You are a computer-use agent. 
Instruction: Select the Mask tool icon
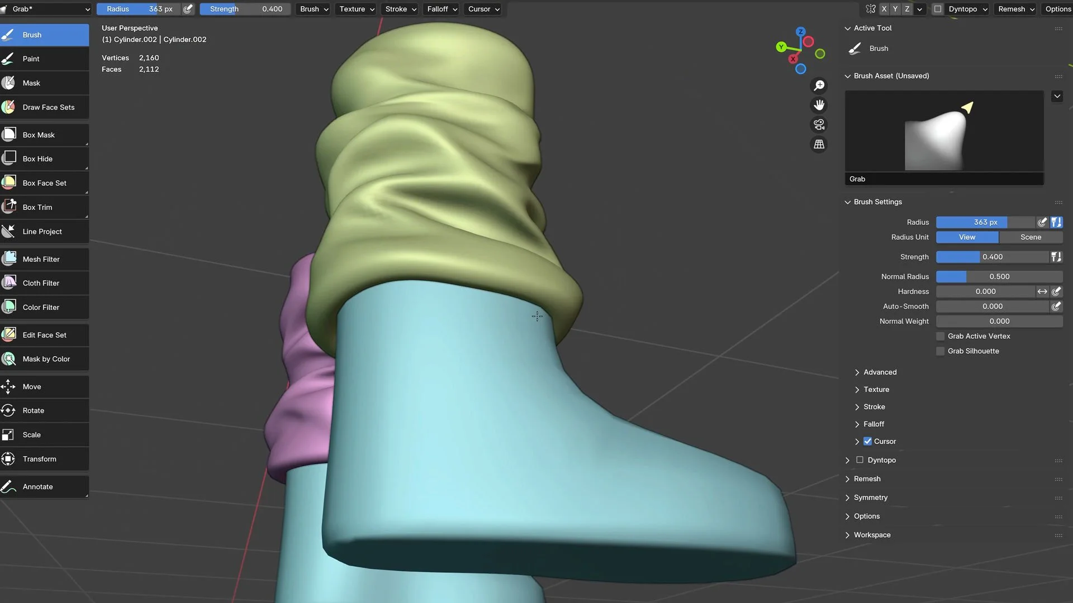click(x=9, y=83)
